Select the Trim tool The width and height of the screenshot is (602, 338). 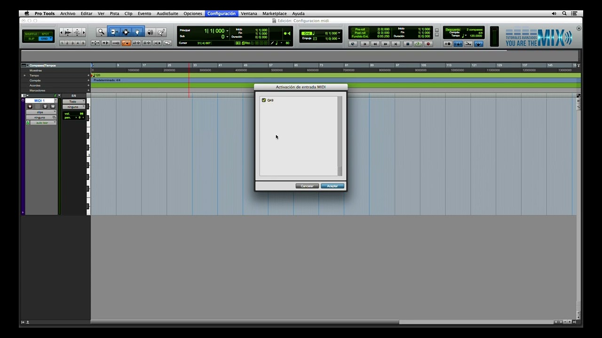click(115, 32)
